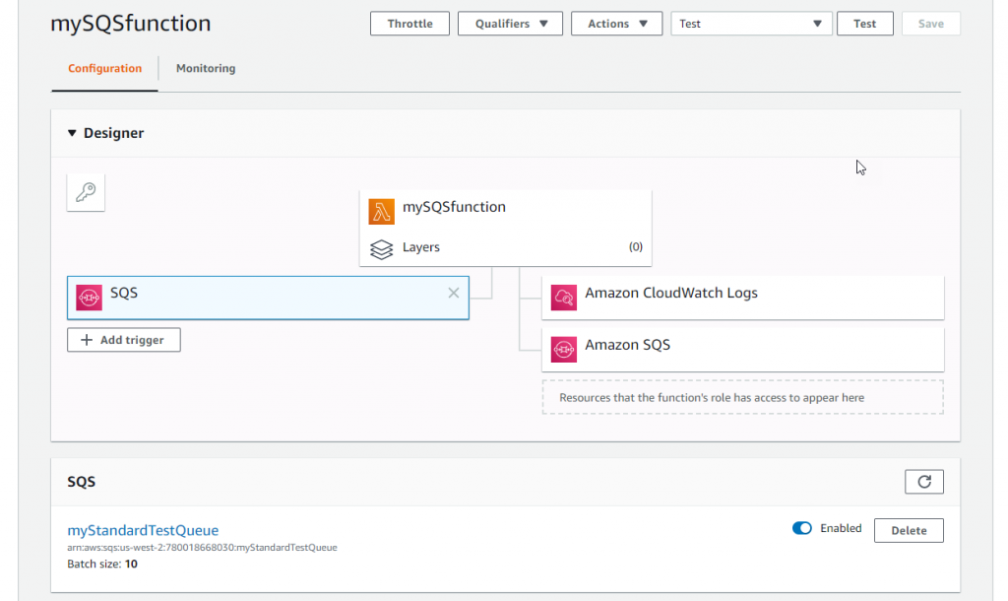This screenshot has width=1008, height=601.
Task: Click the queue ARN text
Action: pos(202,548)
